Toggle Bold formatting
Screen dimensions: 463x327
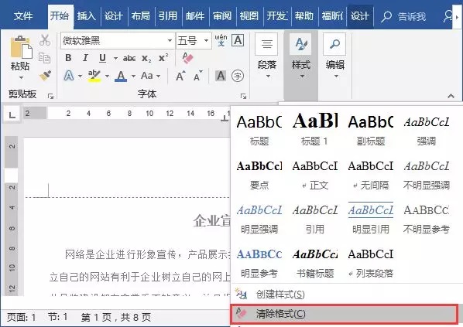click(x=68, y=58)
